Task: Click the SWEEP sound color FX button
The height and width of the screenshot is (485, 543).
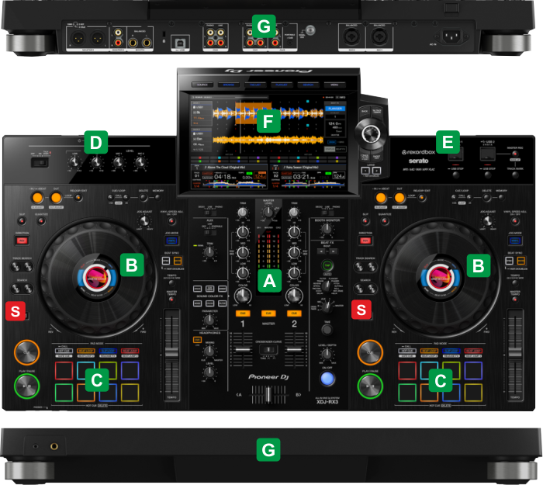Action: click(223, 289)
